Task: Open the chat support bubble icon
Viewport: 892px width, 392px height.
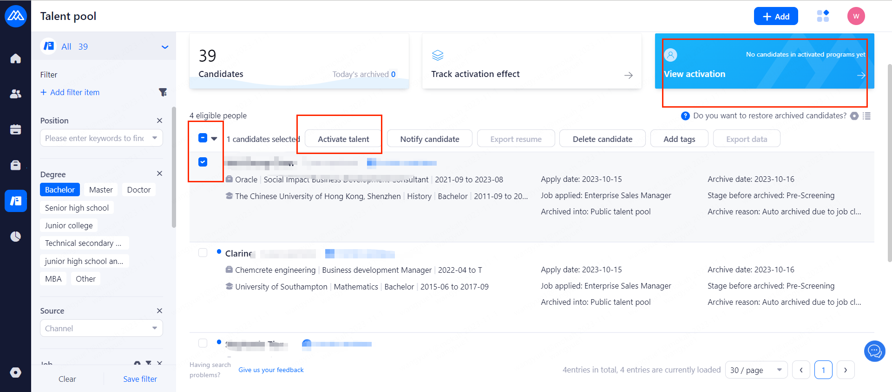Action: point(874,351)
